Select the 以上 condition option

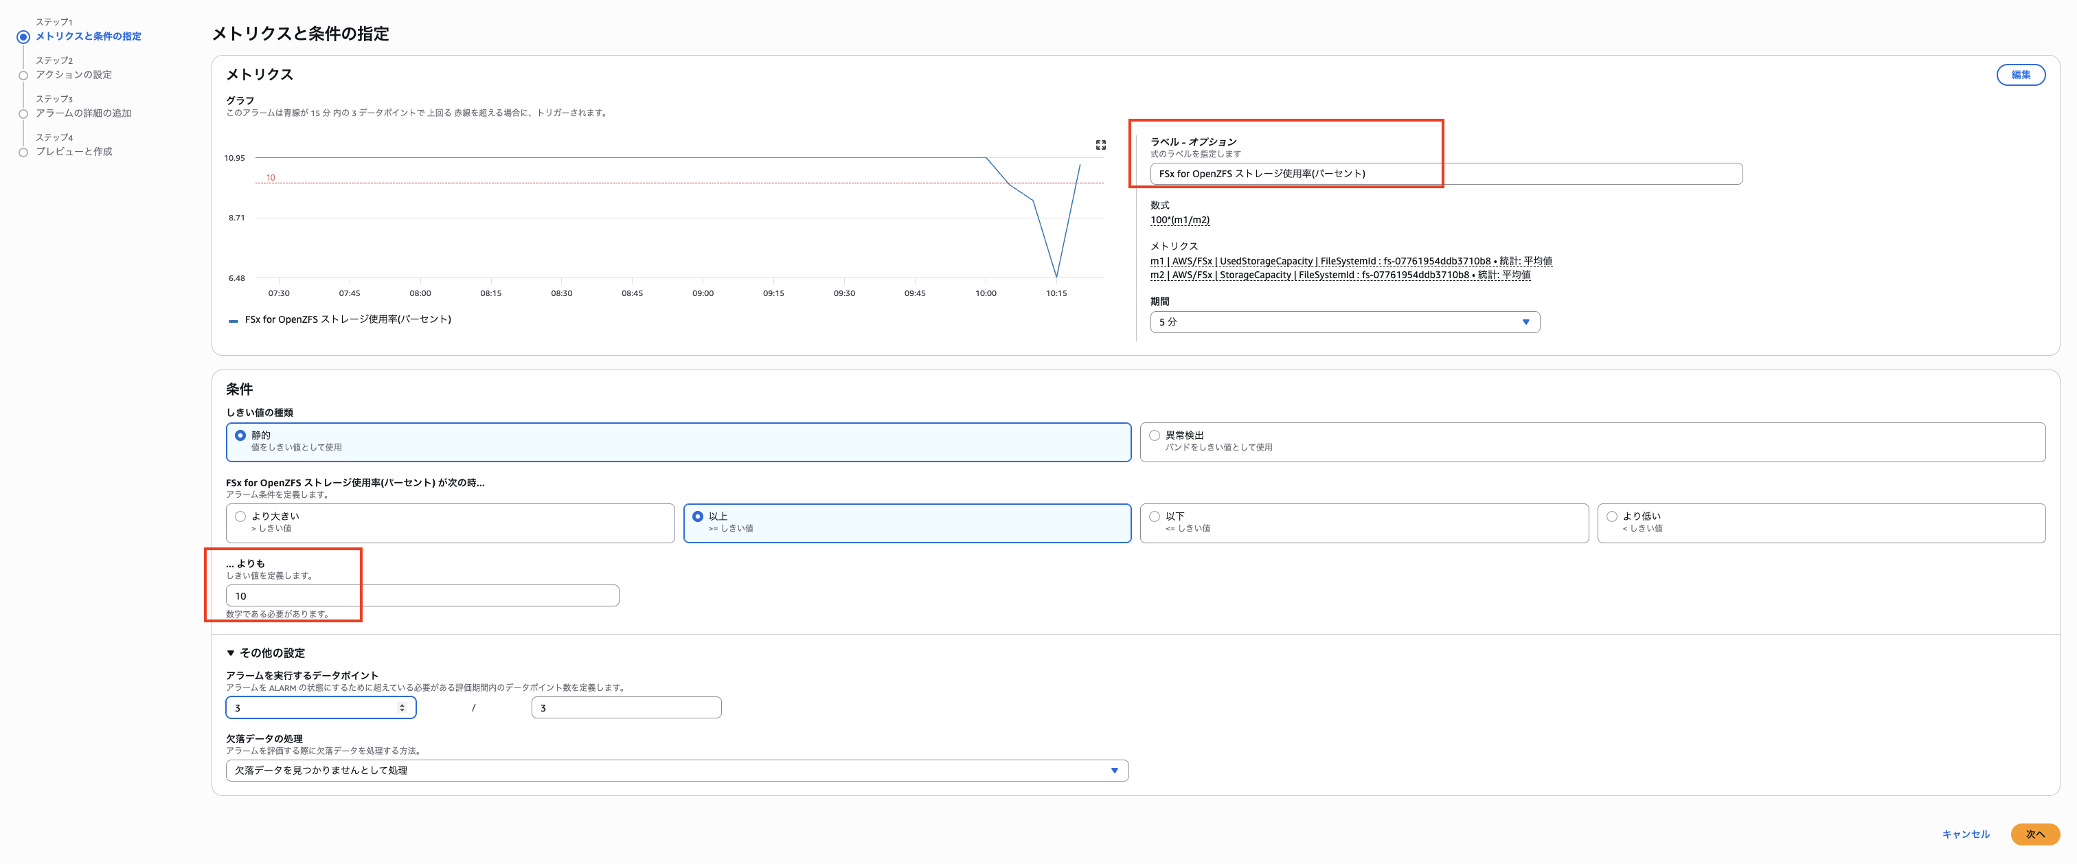coord(697,516)
